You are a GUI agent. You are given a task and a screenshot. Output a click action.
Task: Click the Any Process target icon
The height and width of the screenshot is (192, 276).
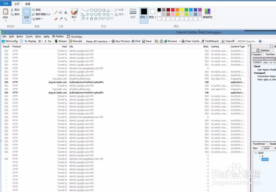(x=113, y=41)
